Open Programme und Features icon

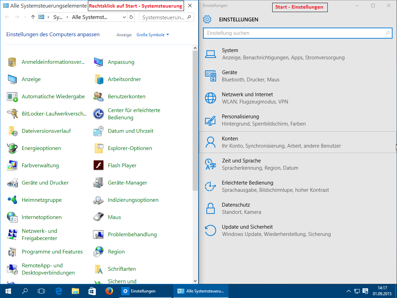[x=12, y=252]
